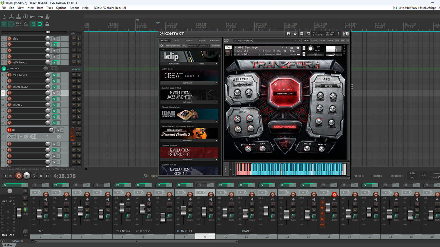Solo track 5 reFX Nexus

coord(79,63)
